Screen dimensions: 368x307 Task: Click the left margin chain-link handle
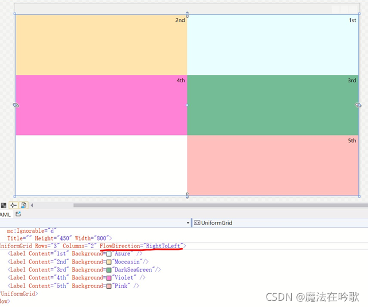15,105
